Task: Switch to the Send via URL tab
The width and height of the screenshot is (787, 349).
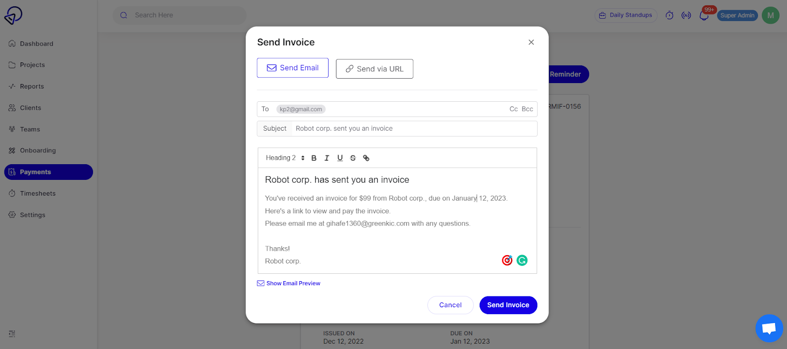Action: tap(374, 69)
